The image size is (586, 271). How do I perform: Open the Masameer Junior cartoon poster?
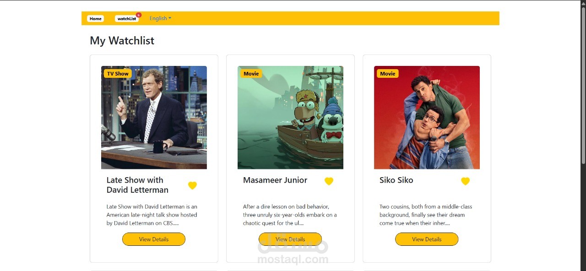pos(290,118)
